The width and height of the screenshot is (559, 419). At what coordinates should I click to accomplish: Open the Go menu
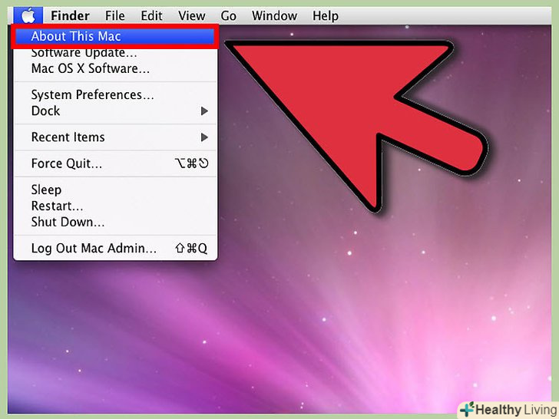229,15
